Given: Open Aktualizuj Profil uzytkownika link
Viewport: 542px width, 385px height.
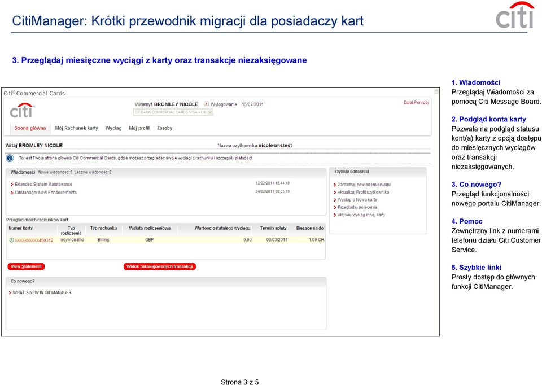Looking at the screenshot, I should pos(363,192).
